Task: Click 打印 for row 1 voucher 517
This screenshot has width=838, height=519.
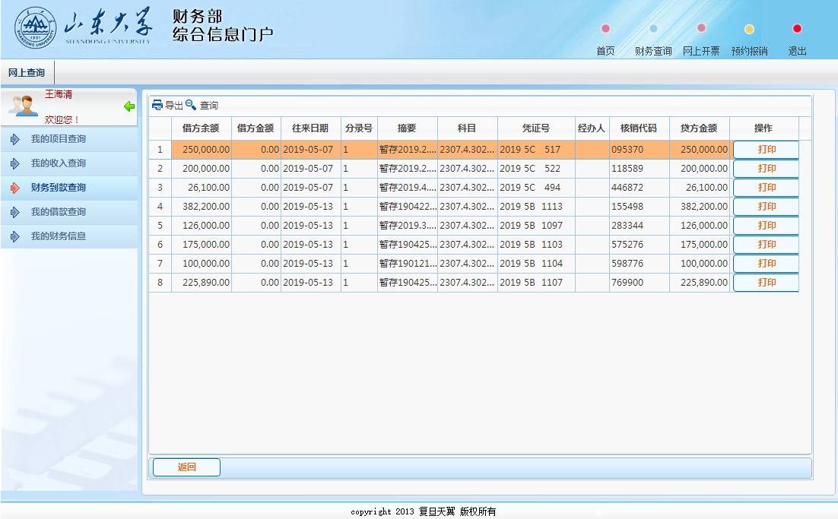Action: click(x=766, y=150)
